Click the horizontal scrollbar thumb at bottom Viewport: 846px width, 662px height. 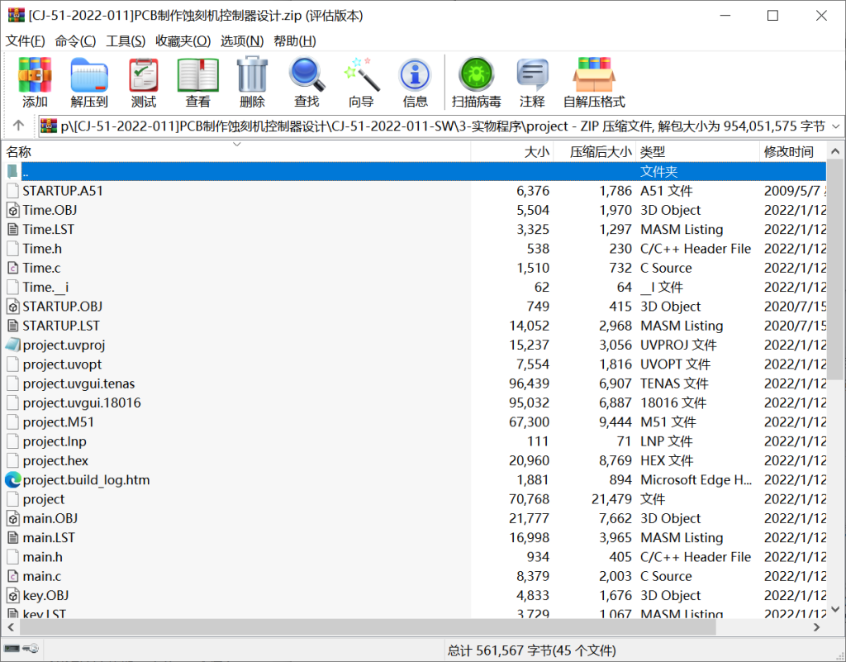pyautogui.click(x=330, y=627)
